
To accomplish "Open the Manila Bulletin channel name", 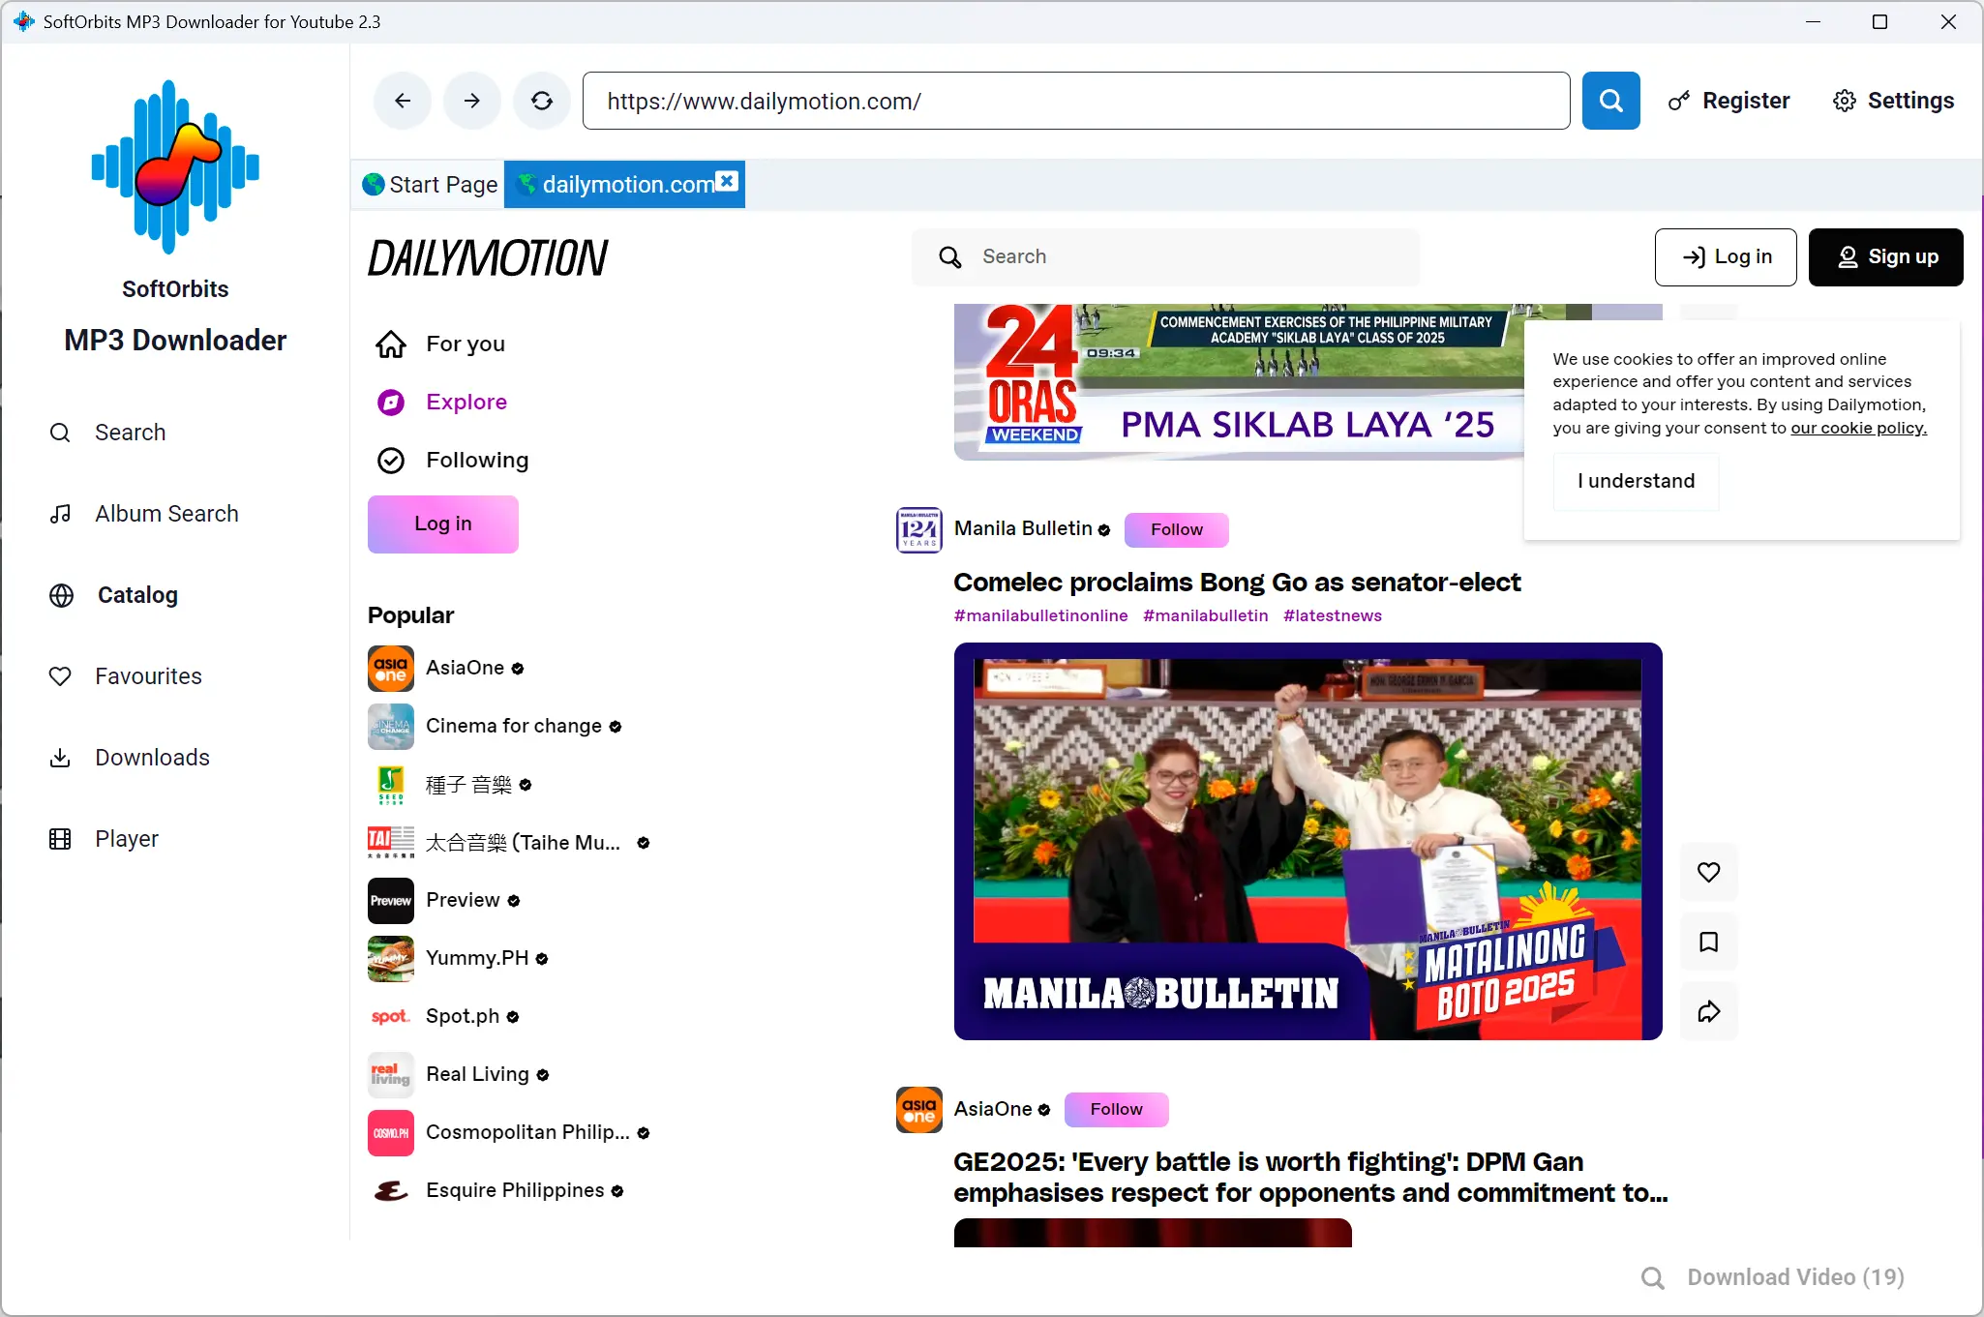I will pos(1023,528).
